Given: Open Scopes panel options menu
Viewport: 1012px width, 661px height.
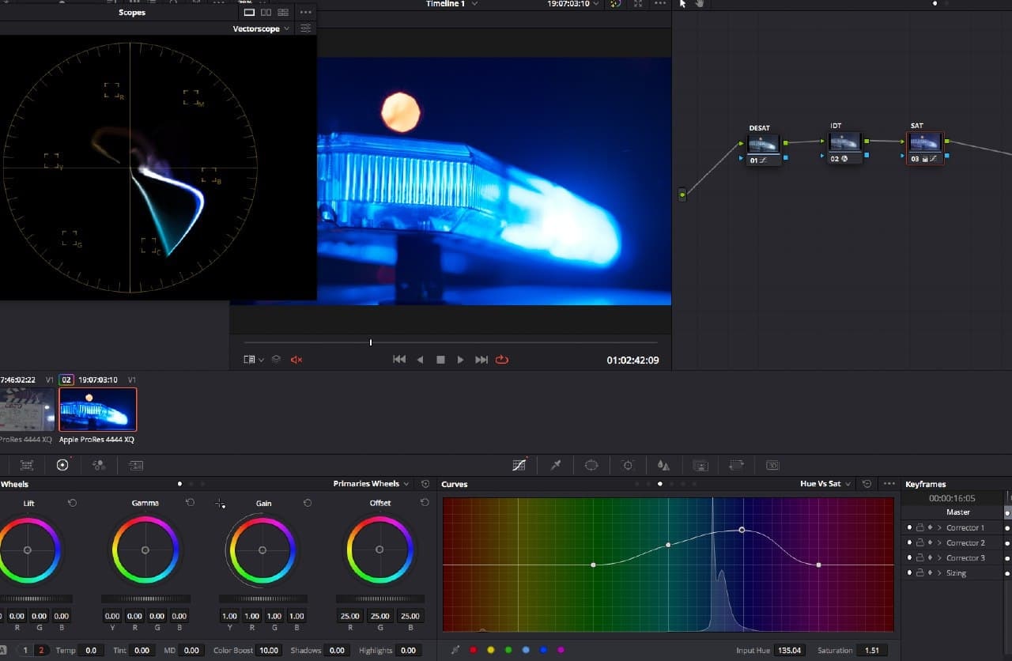Looking at the screenshot, I should 305,13.
